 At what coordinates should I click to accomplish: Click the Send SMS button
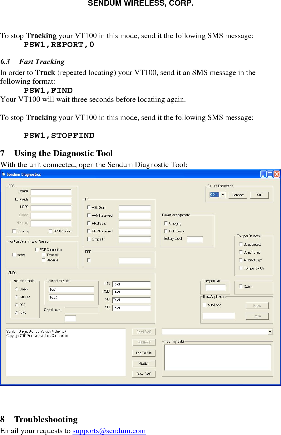point(144,332)
